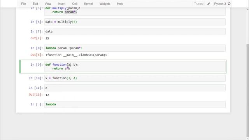Click the In [9] prompt label
This screenshot has height=140, width=249.
tap(37, 65)
